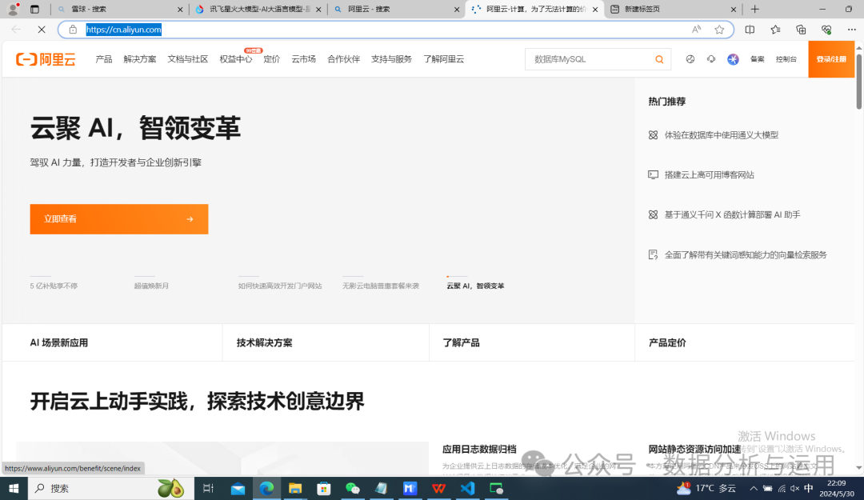The image size is (864, 500).
Task: Click the orange search magnifier icon
Action: coord(659,59)
